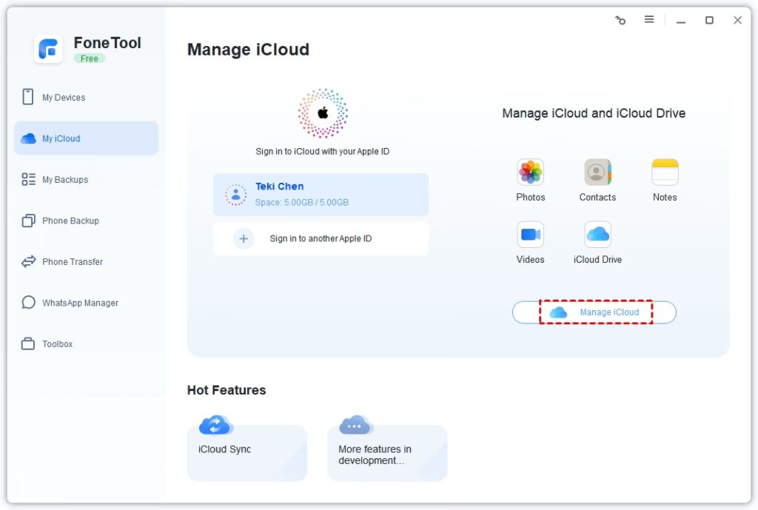This screenshot has height=510, width=758.
Task: Select the Teki Chen account card
Action: (320, 195)
